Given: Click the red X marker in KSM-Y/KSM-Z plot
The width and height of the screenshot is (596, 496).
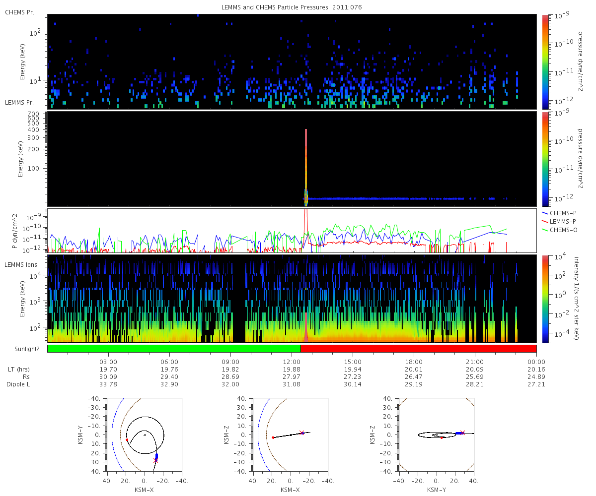Looking at the screenshot, I should click(x=463, y=433).
